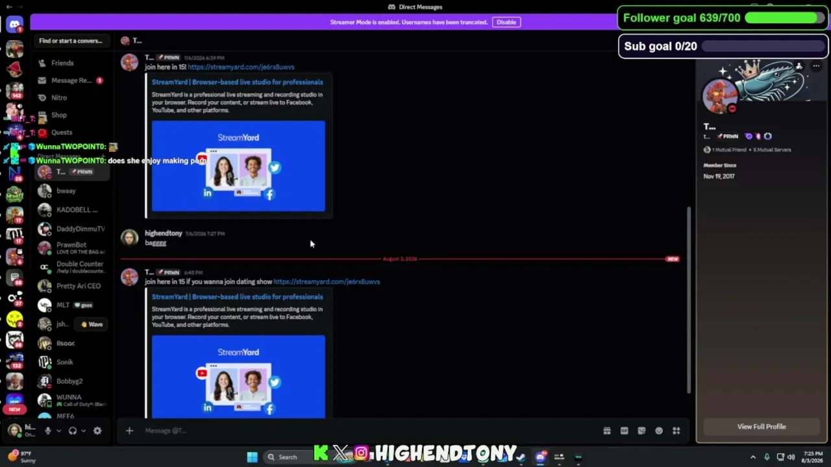Open the Pretty Ari CEO conversation

tap(71, 286)
